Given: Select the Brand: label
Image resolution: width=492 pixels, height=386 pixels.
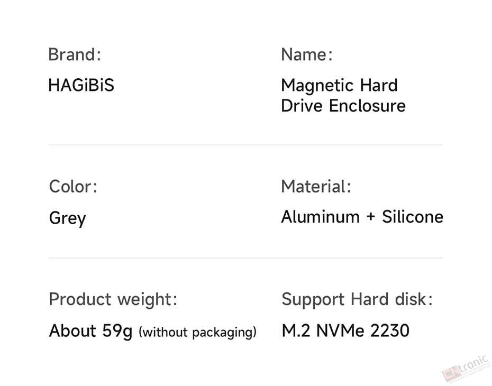Looking at the screenshot, I should 75,54.
